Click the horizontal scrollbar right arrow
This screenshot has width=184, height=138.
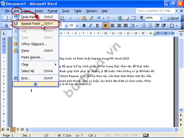(176, 130)
